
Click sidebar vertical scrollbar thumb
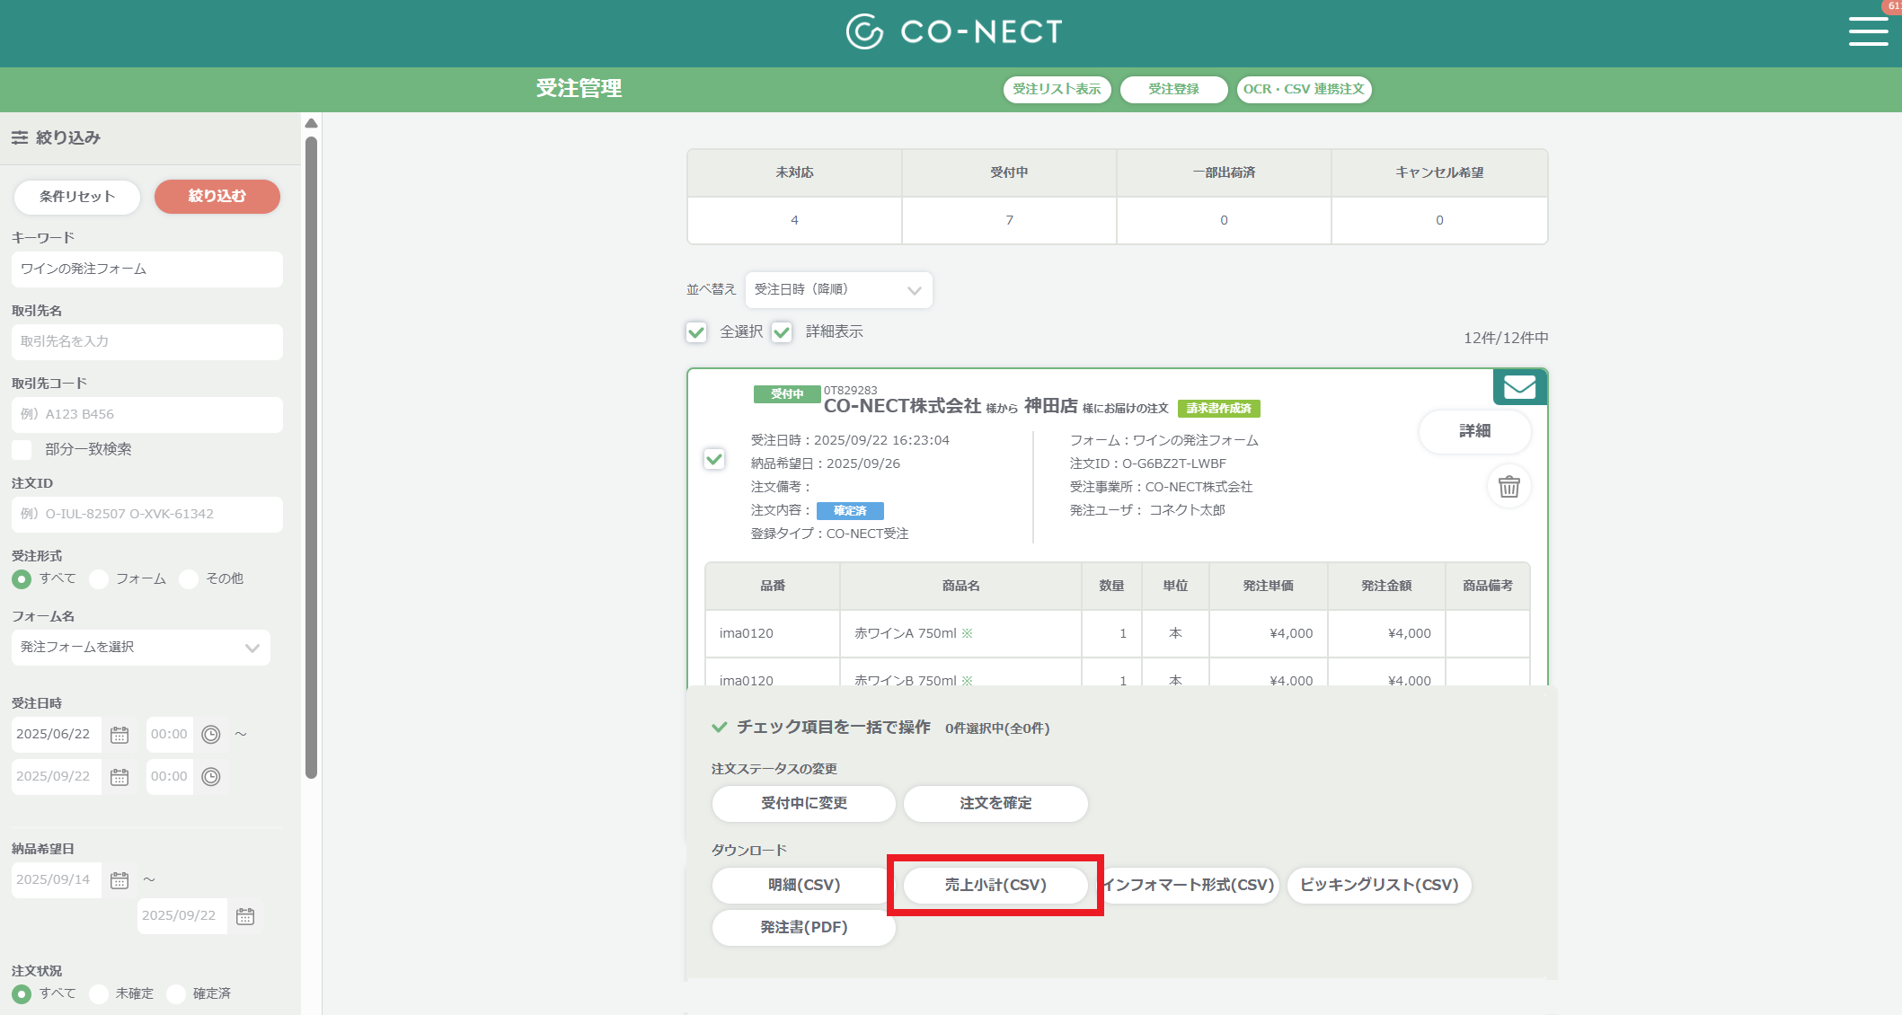click(x=311, y=457)
